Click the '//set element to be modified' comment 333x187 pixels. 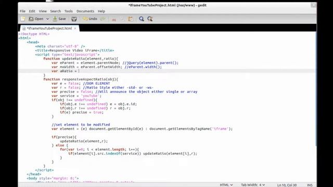[81, 125]
